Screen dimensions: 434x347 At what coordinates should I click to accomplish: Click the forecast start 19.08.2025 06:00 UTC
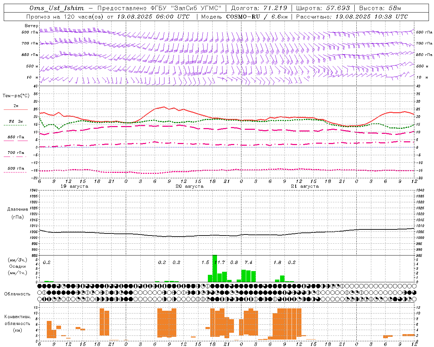click(153, 17)
